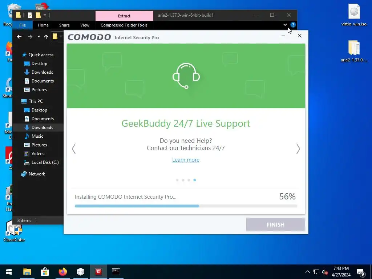372x279 pixels.
Task: Select virtio-win.iso desktop file
Action: click(x=354, y=15)
